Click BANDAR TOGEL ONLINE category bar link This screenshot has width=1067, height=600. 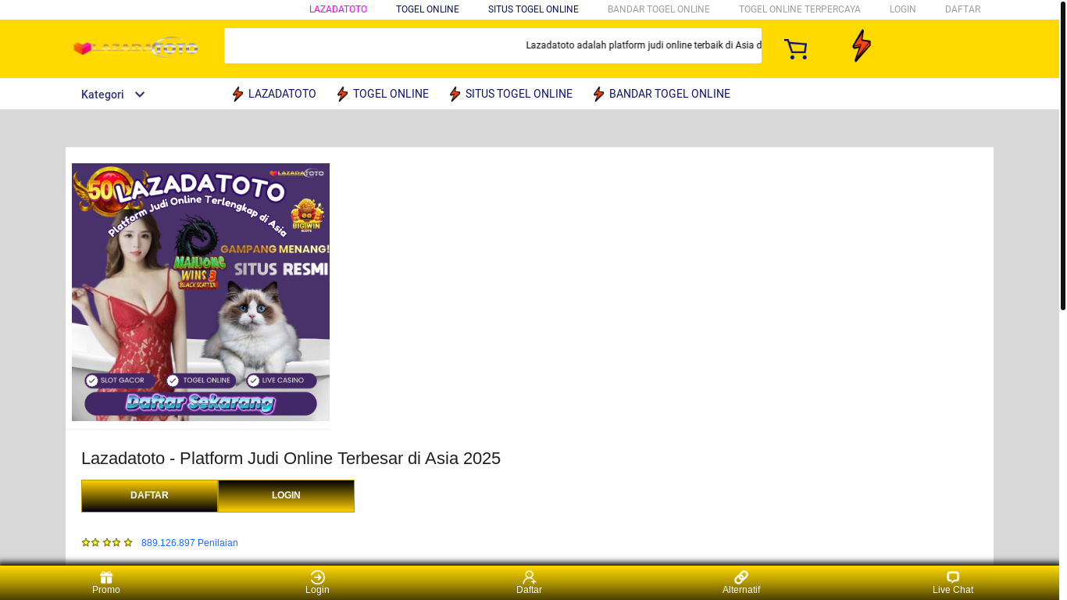669,94
